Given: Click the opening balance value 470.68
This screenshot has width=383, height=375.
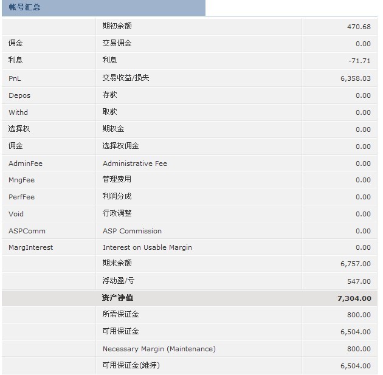Looking at the screenshot, I should (359, 27).
